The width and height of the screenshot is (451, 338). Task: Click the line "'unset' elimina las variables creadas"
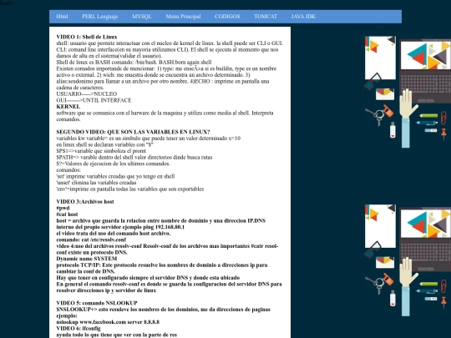point(96,183)
